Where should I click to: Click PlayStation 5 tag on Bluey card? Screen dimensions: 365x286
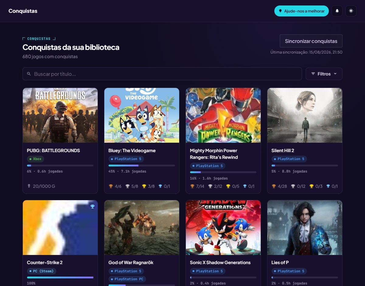[x=126, y=159]
